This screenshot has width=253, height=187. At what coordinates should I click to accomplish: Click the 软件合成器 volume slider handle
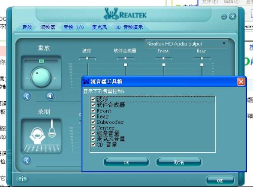pyautogui.click(x=125, y=65)
